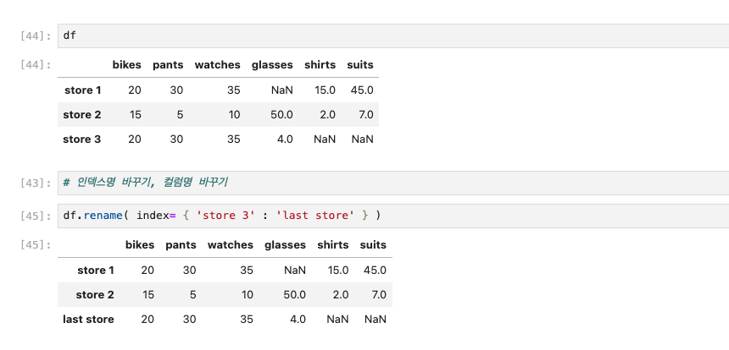In output 45, click store 2's bikes value 15
The width and height of the screenshot is (729, 350).
[x=148, y=295]
